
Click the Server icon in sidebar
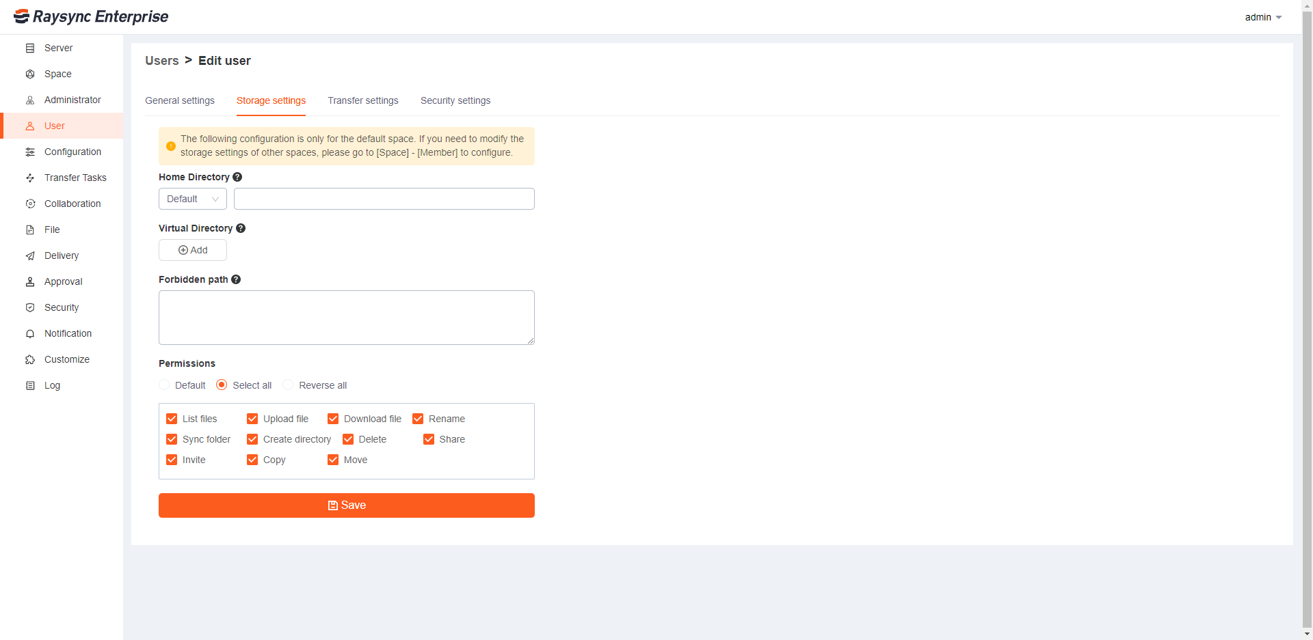coord(30,48)
